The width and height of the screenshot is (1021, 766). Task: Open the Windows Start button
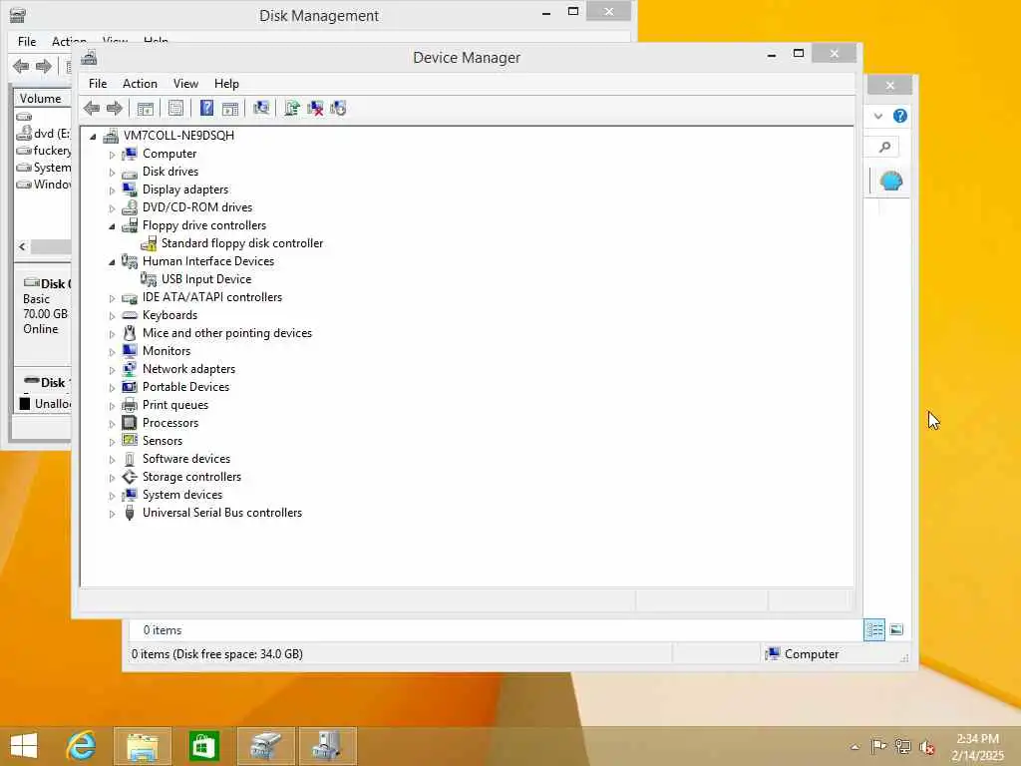pos(24,746)
